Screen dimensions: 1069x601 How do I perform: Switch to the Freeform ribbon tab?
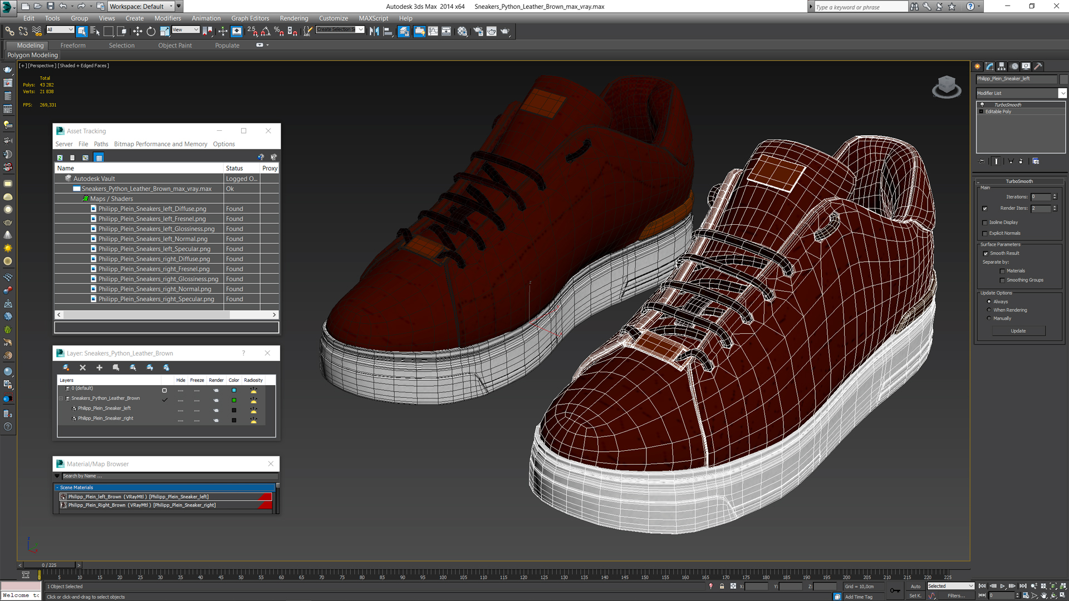click(73, 46)
